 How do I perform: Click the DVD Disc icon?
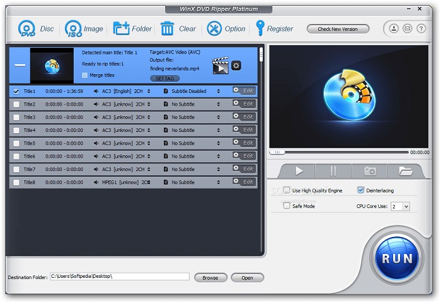[x=26, y=29]
